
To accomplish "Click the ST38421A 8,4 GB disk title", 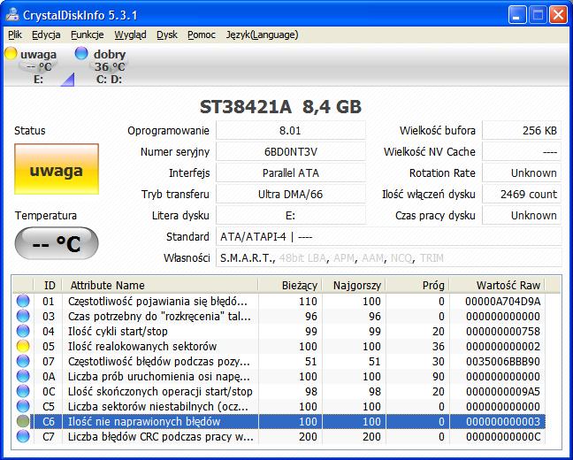I will 280,107.
